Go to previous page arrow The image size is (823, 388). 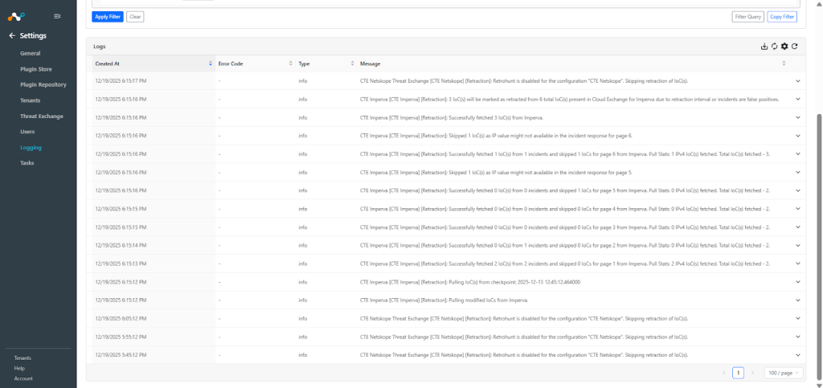724,373
